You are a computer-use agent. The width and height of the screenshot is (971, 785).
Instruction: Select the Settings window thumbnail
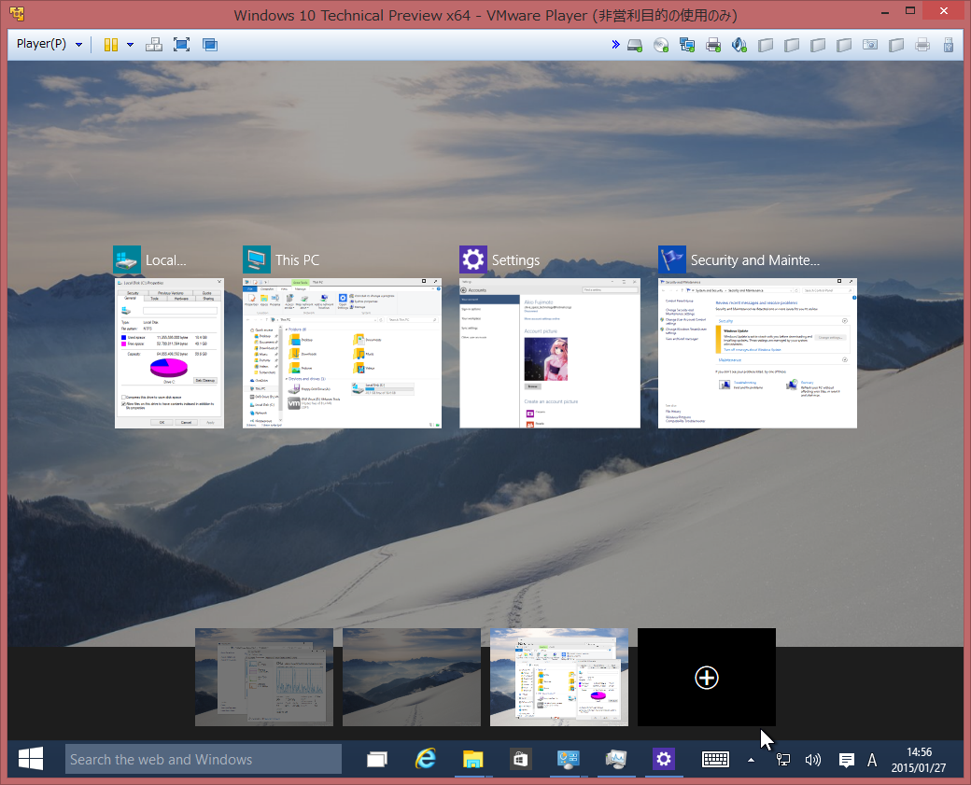tap(550, 353)
